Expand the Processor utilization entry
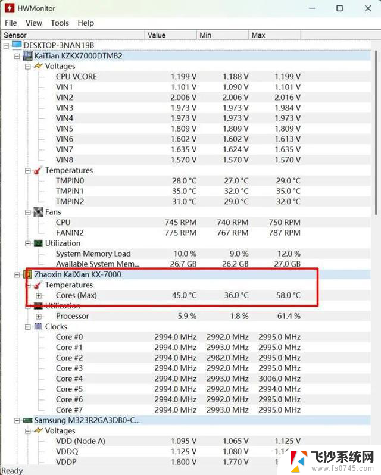This screenshot has width=381, height=475. [x=39, y=317]
